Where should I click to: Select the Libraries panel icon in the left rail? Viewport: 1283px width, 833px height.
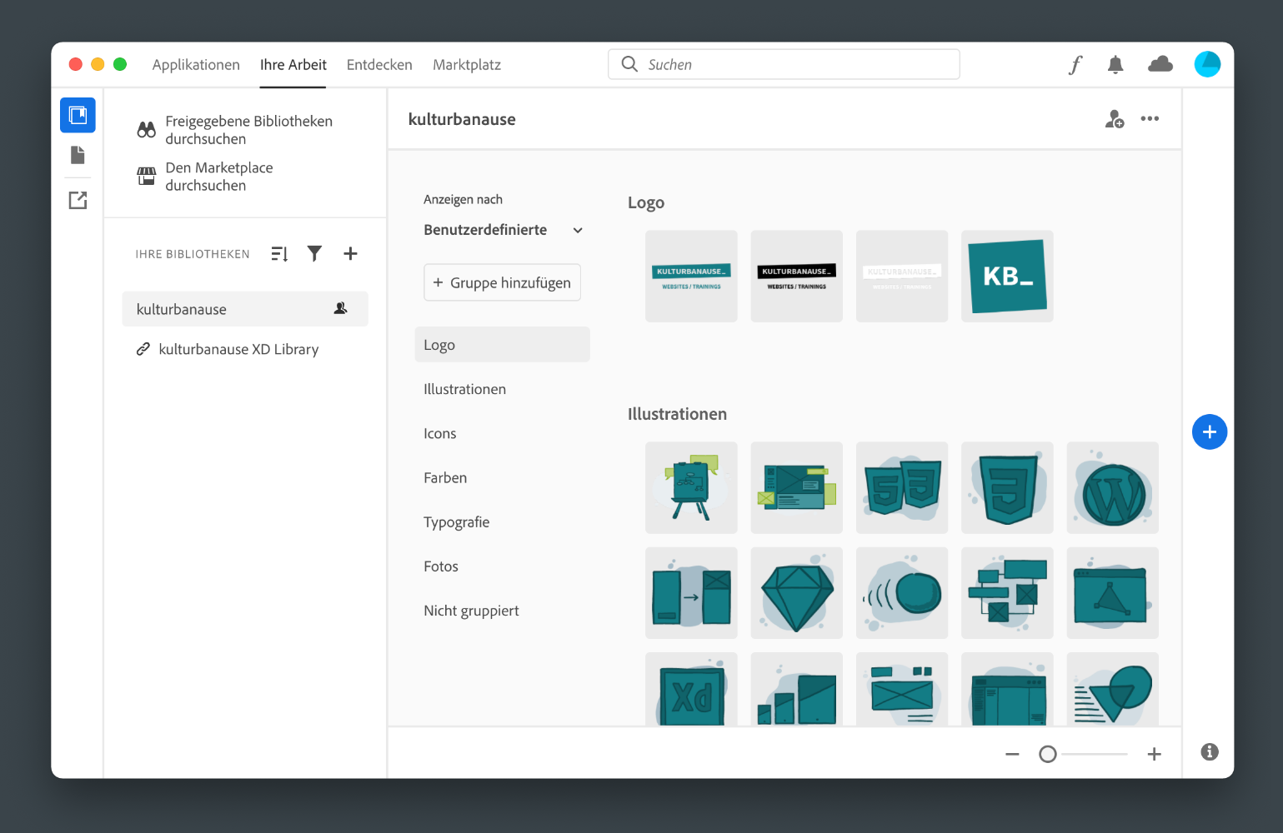[x=78, y=115]
